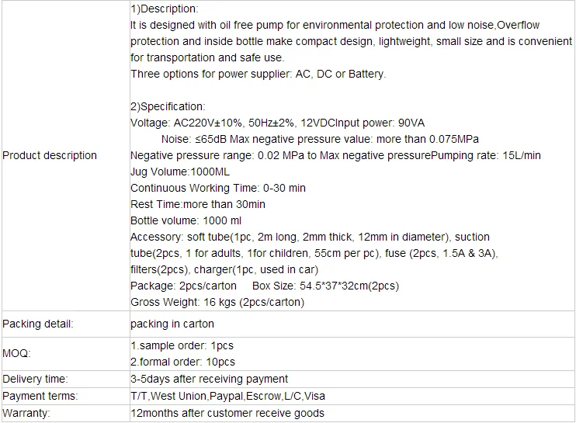Click the "Payment terms:" row label
The height and width of the screenshot is (423, 576).
(37, 396)
